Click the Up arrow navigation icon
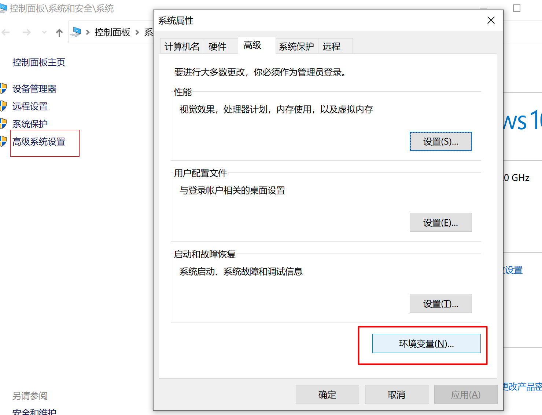The height and width of the screenshot is (415, 542). pos(59,33)
